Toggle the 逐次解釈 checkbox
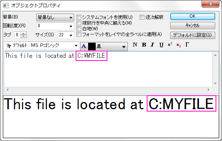 coord(142,17)
